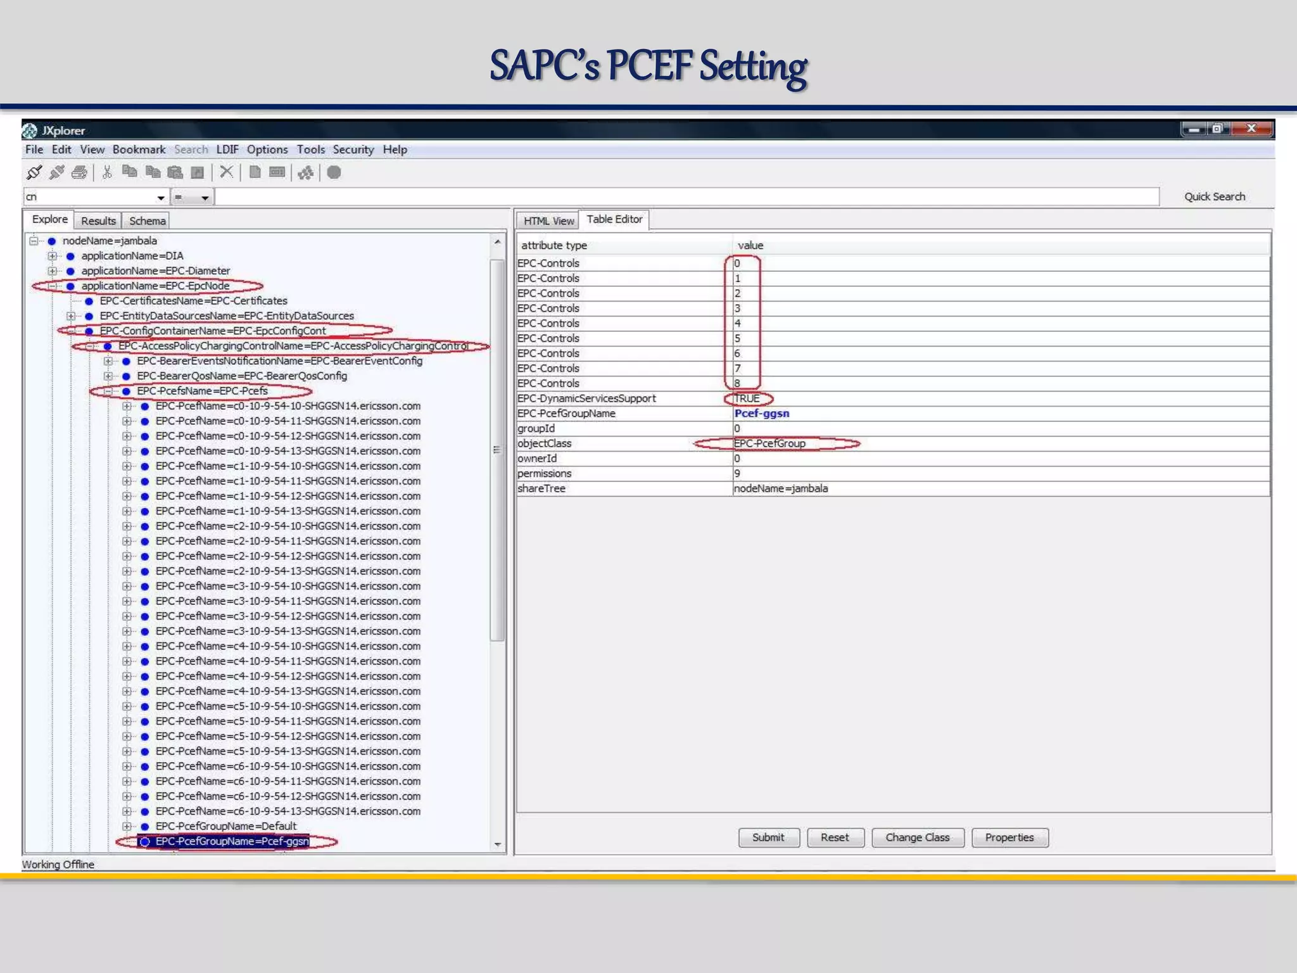This screenshot has width=1297, height=973.
Task: Open the cn attribute dropdown
Action: click(x=160, y=198)
